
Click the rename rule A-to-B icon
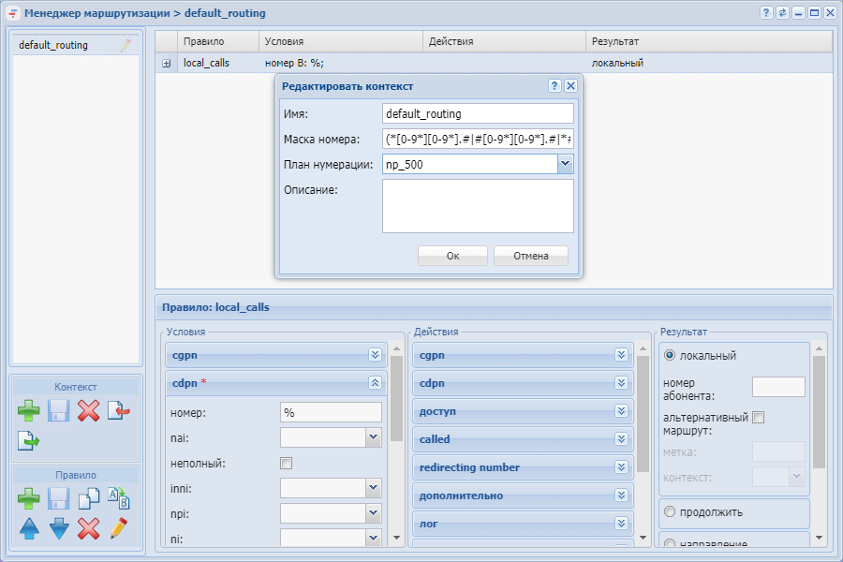pos(118,498)
